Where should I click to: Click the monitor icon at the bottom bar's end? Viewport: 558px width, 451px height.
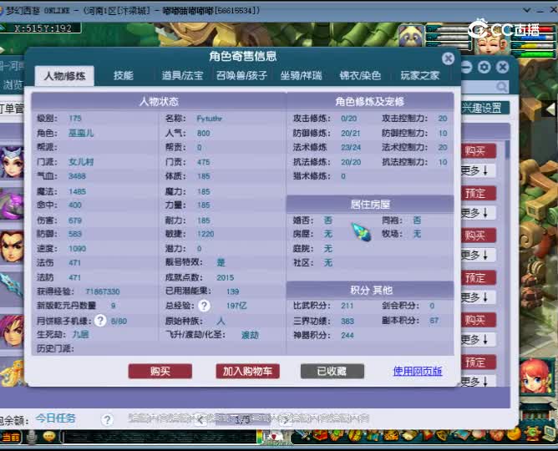pos(550,434)
